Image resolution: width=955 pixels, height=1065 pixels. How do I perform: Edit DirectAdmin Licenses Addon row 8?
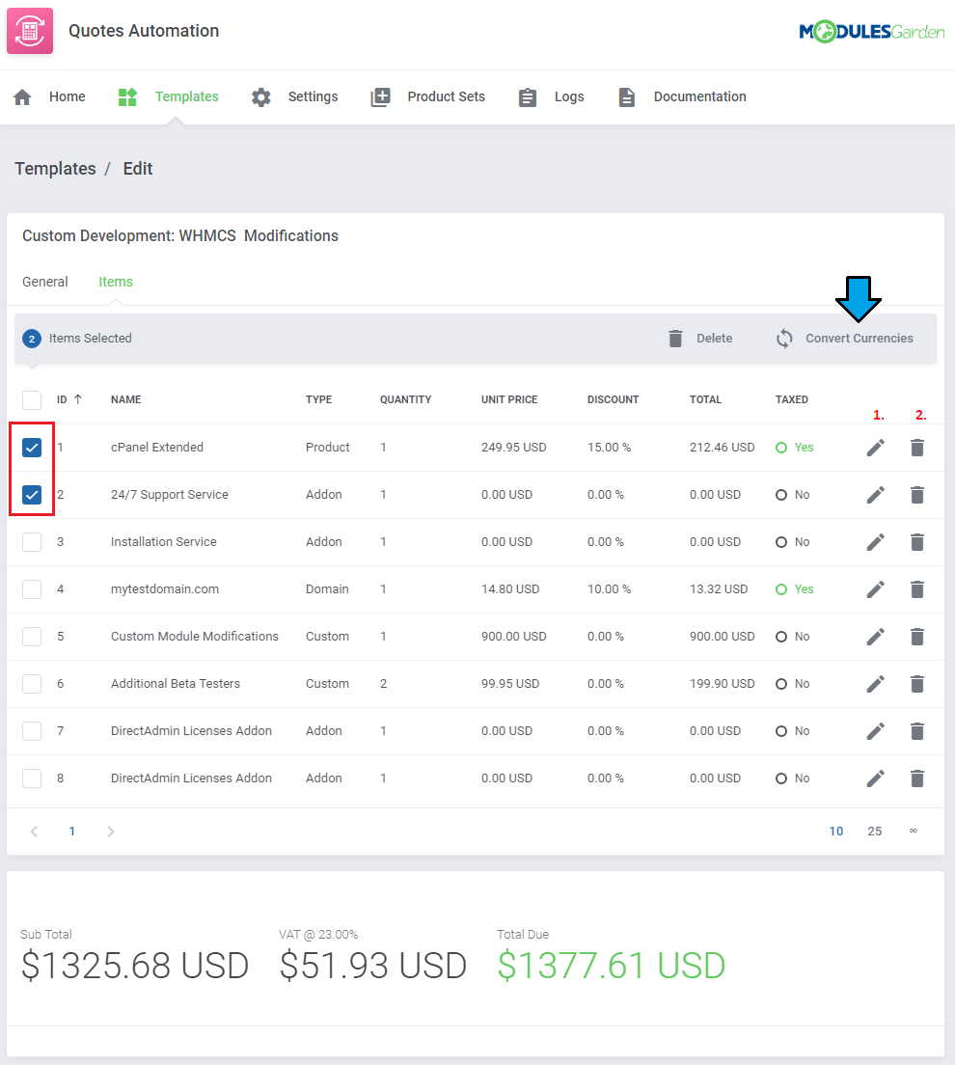click(876, 778)
